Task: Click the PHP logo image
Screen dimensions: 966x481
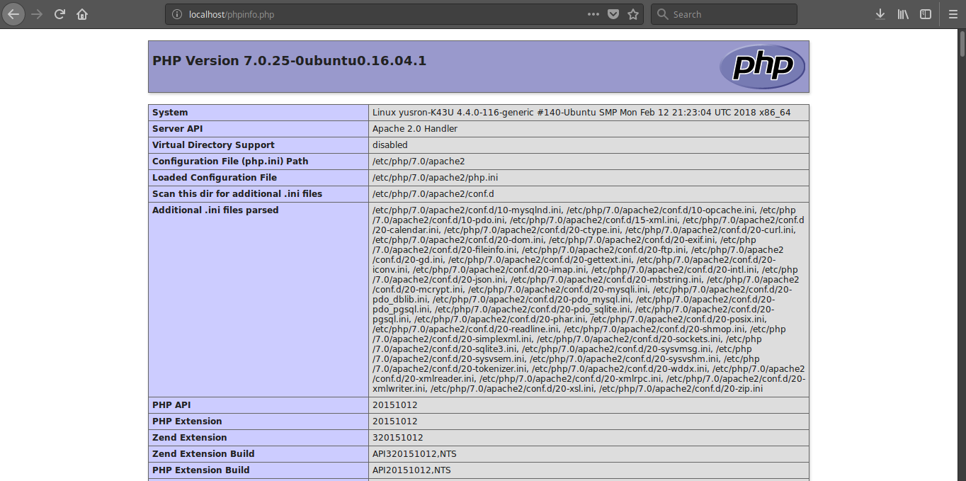Action: tap(762, 67)
